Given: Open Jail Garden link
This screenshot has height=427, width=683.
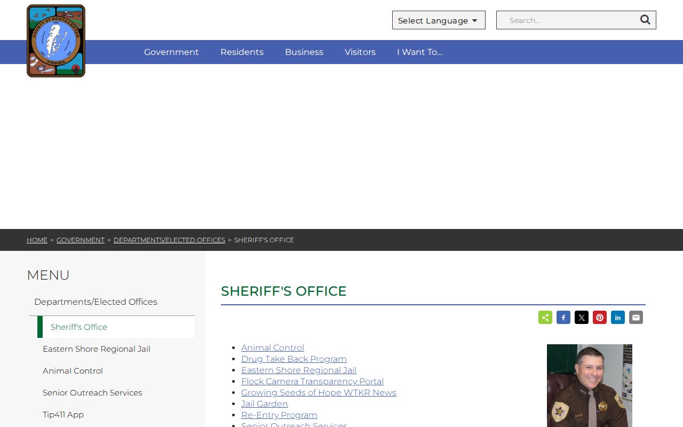Looking at the screenshot, I should [265, 404].
